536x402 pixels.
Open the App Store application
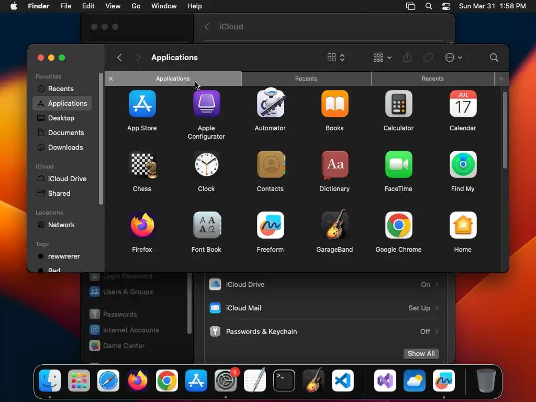142,104
